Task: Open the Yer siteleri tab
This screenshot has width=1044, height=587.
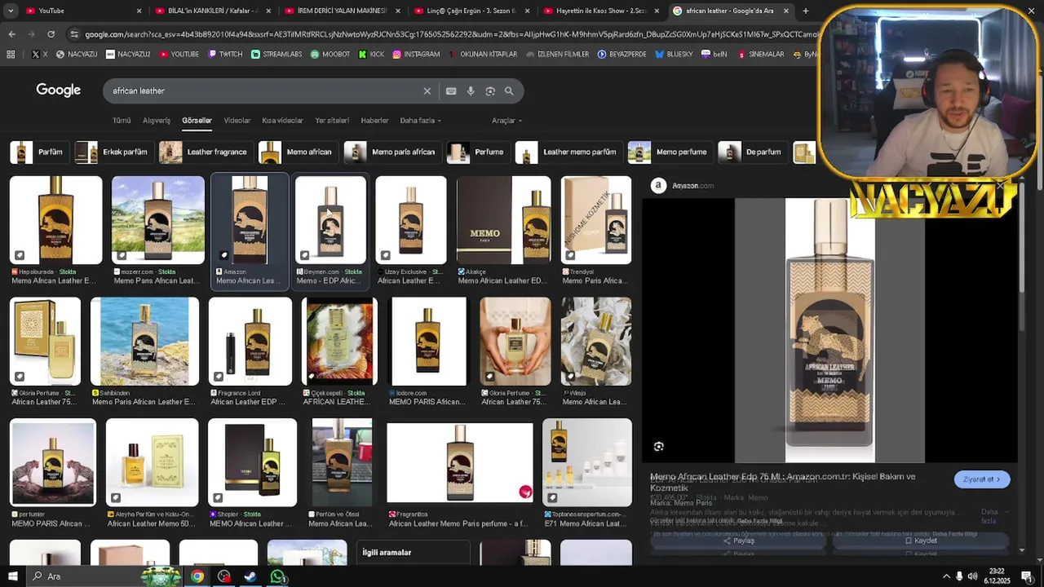Action: click(x=332, y=121)
